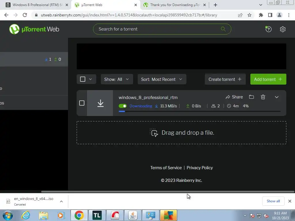Open the Sort: Most Recent dropdown
This screenshot has height=221, width=295.
[x=162, y=79]
